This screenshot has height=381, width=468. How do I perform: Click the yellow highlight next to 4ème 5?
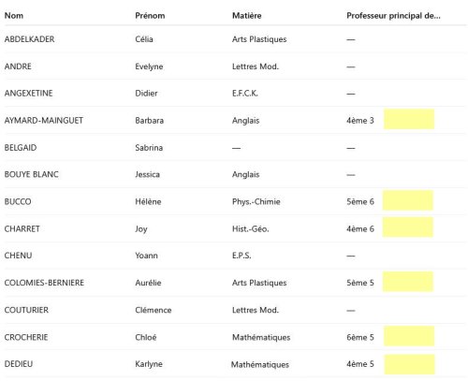pyautogui.click(x=409, y=364)
